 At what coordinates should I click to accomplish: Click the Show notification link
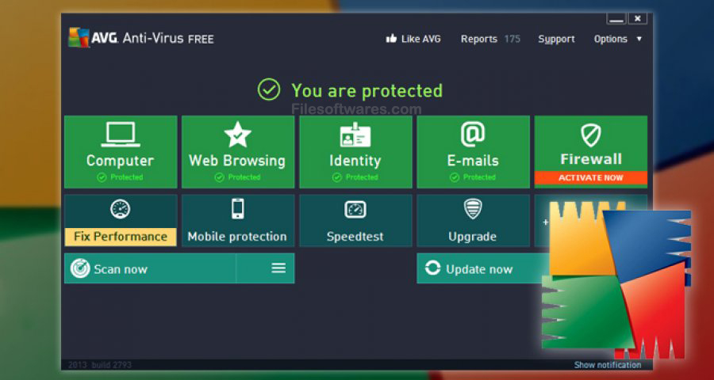pos(608,365)
